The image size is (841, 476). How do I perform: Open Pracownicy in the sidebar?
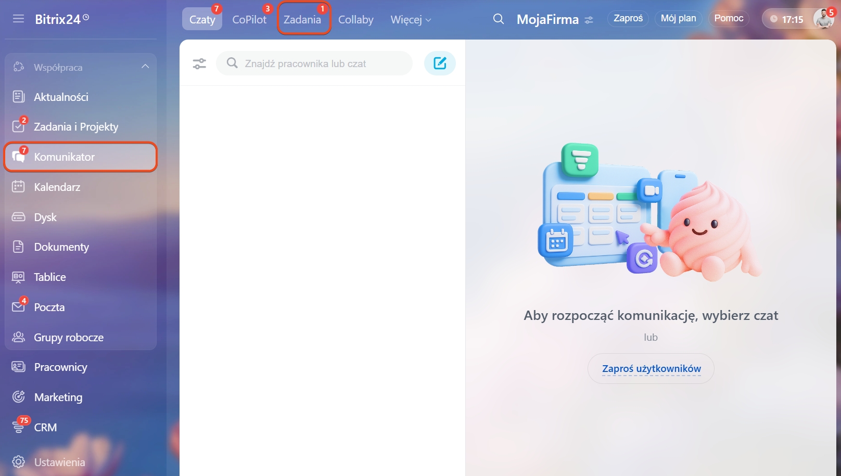(81, 367)
